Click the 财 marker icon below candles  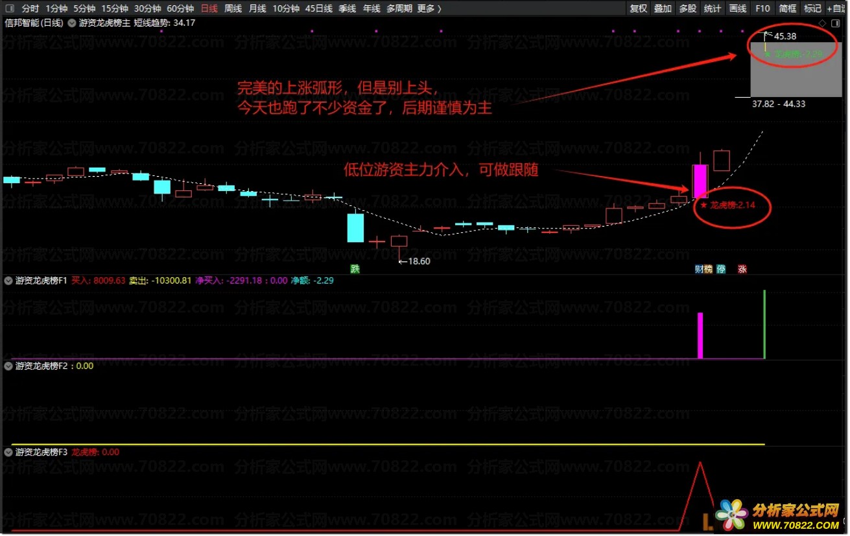699,269
